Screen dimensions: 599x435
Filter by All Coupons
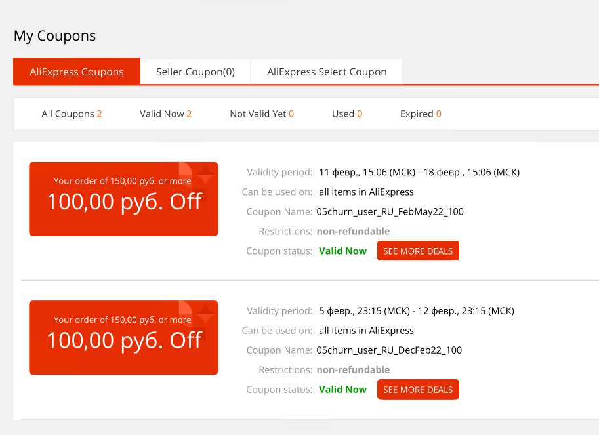[x=72, y=114]
